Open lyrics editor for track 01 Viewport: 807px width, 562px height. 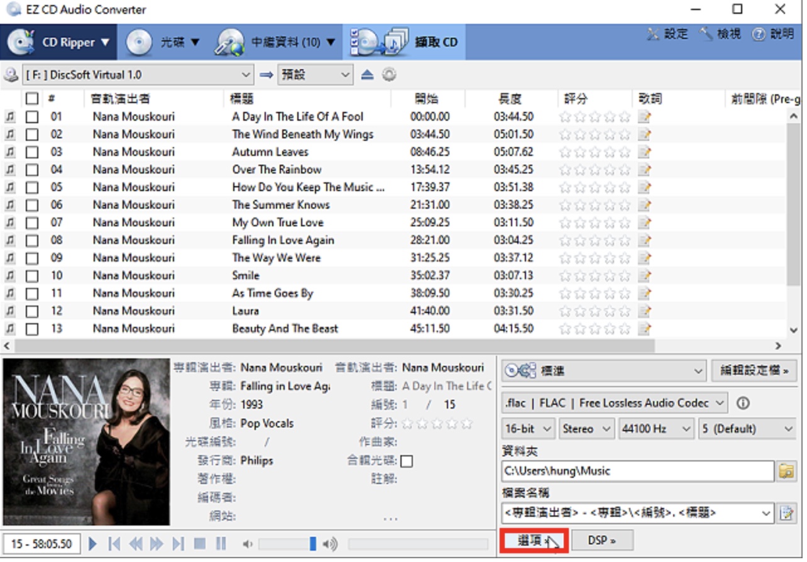(x=644, y=117)
